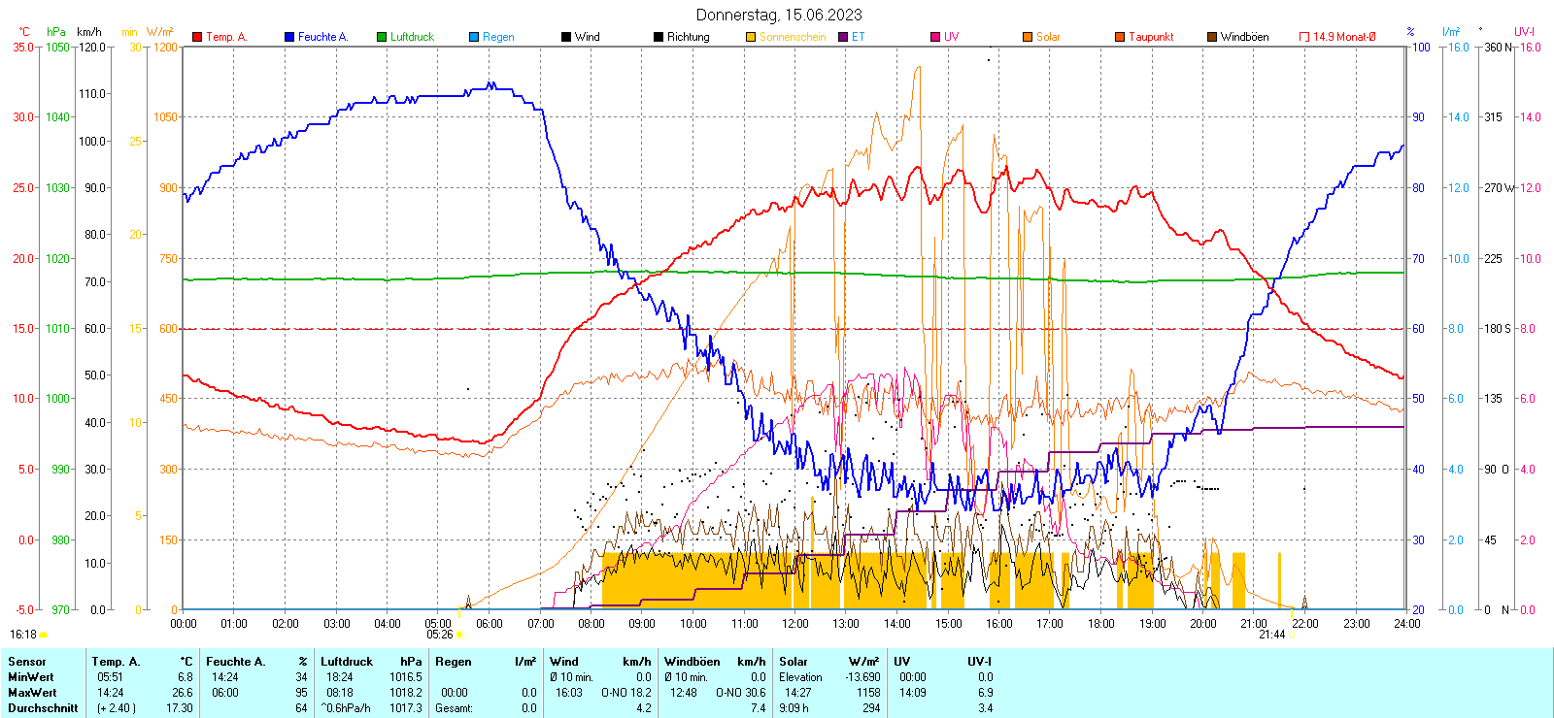Click the orange Solar legend square
Viewport: 1554px width, 718px height.
tap(1028, 37)
